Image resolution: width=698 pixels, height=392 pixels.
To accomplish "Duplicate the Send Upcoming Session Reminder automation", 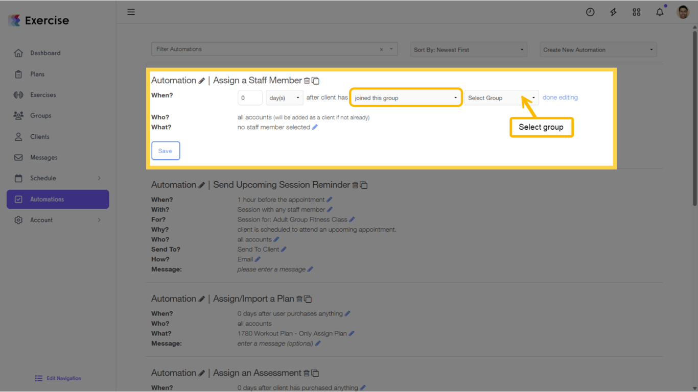I will pos(363,185).
